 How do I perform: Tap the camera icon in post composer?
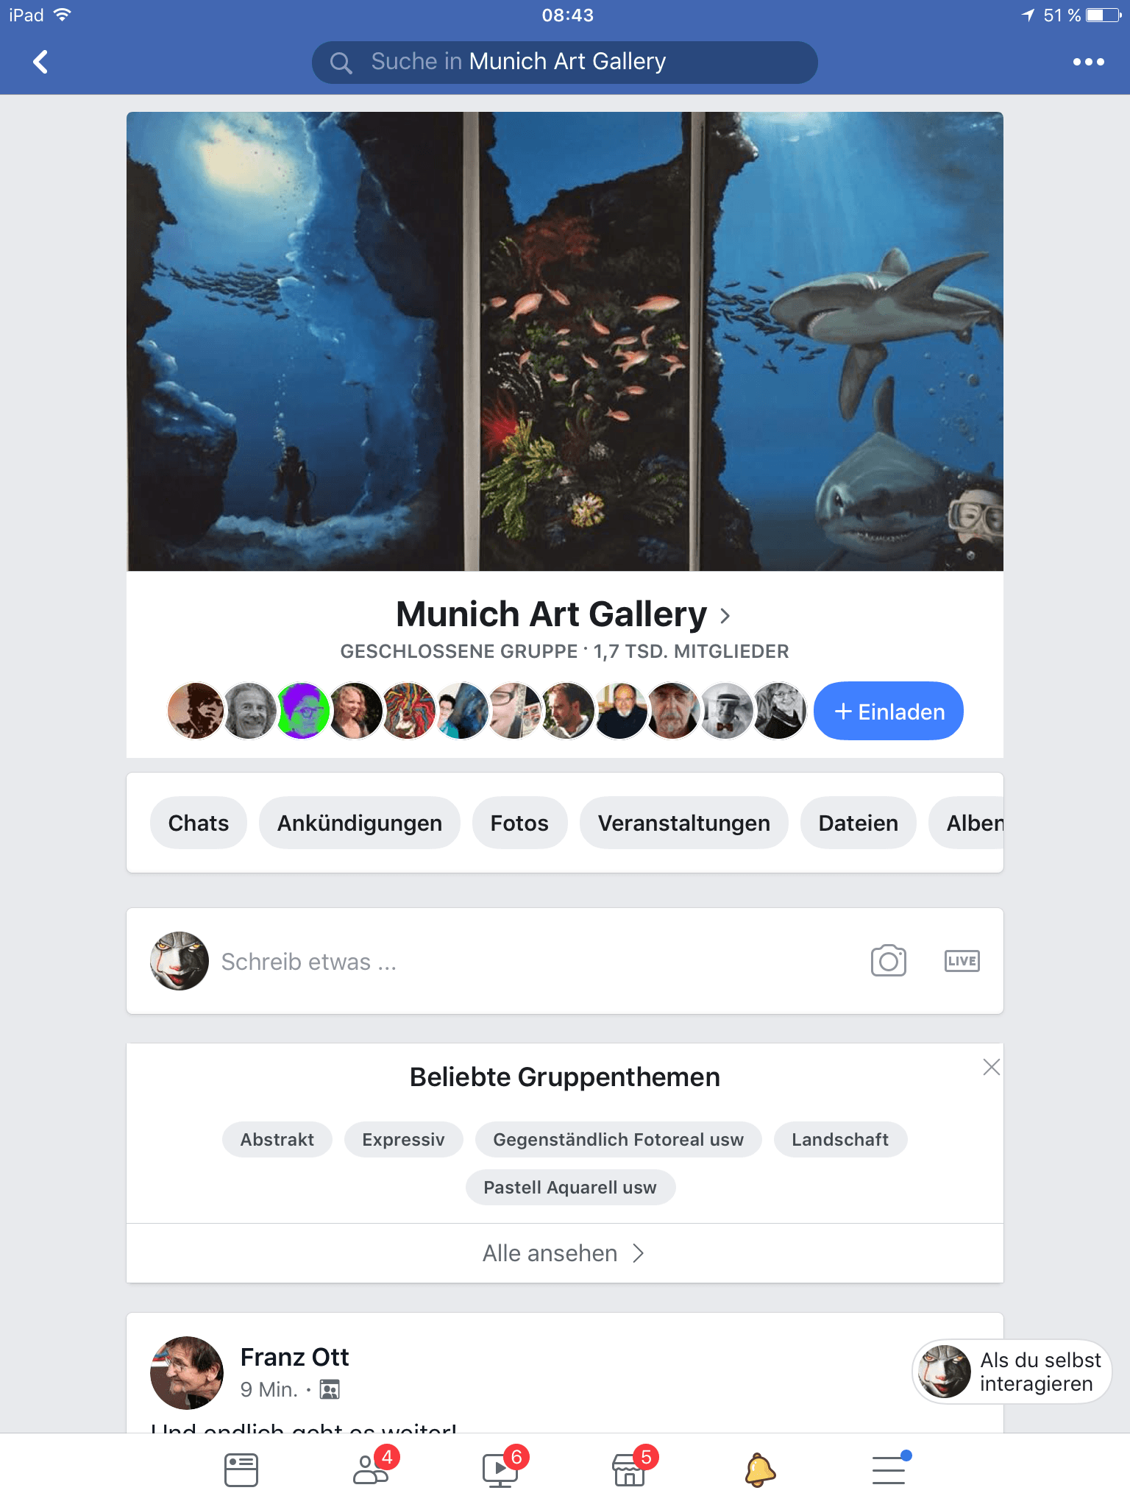click(x=888, y=960)
